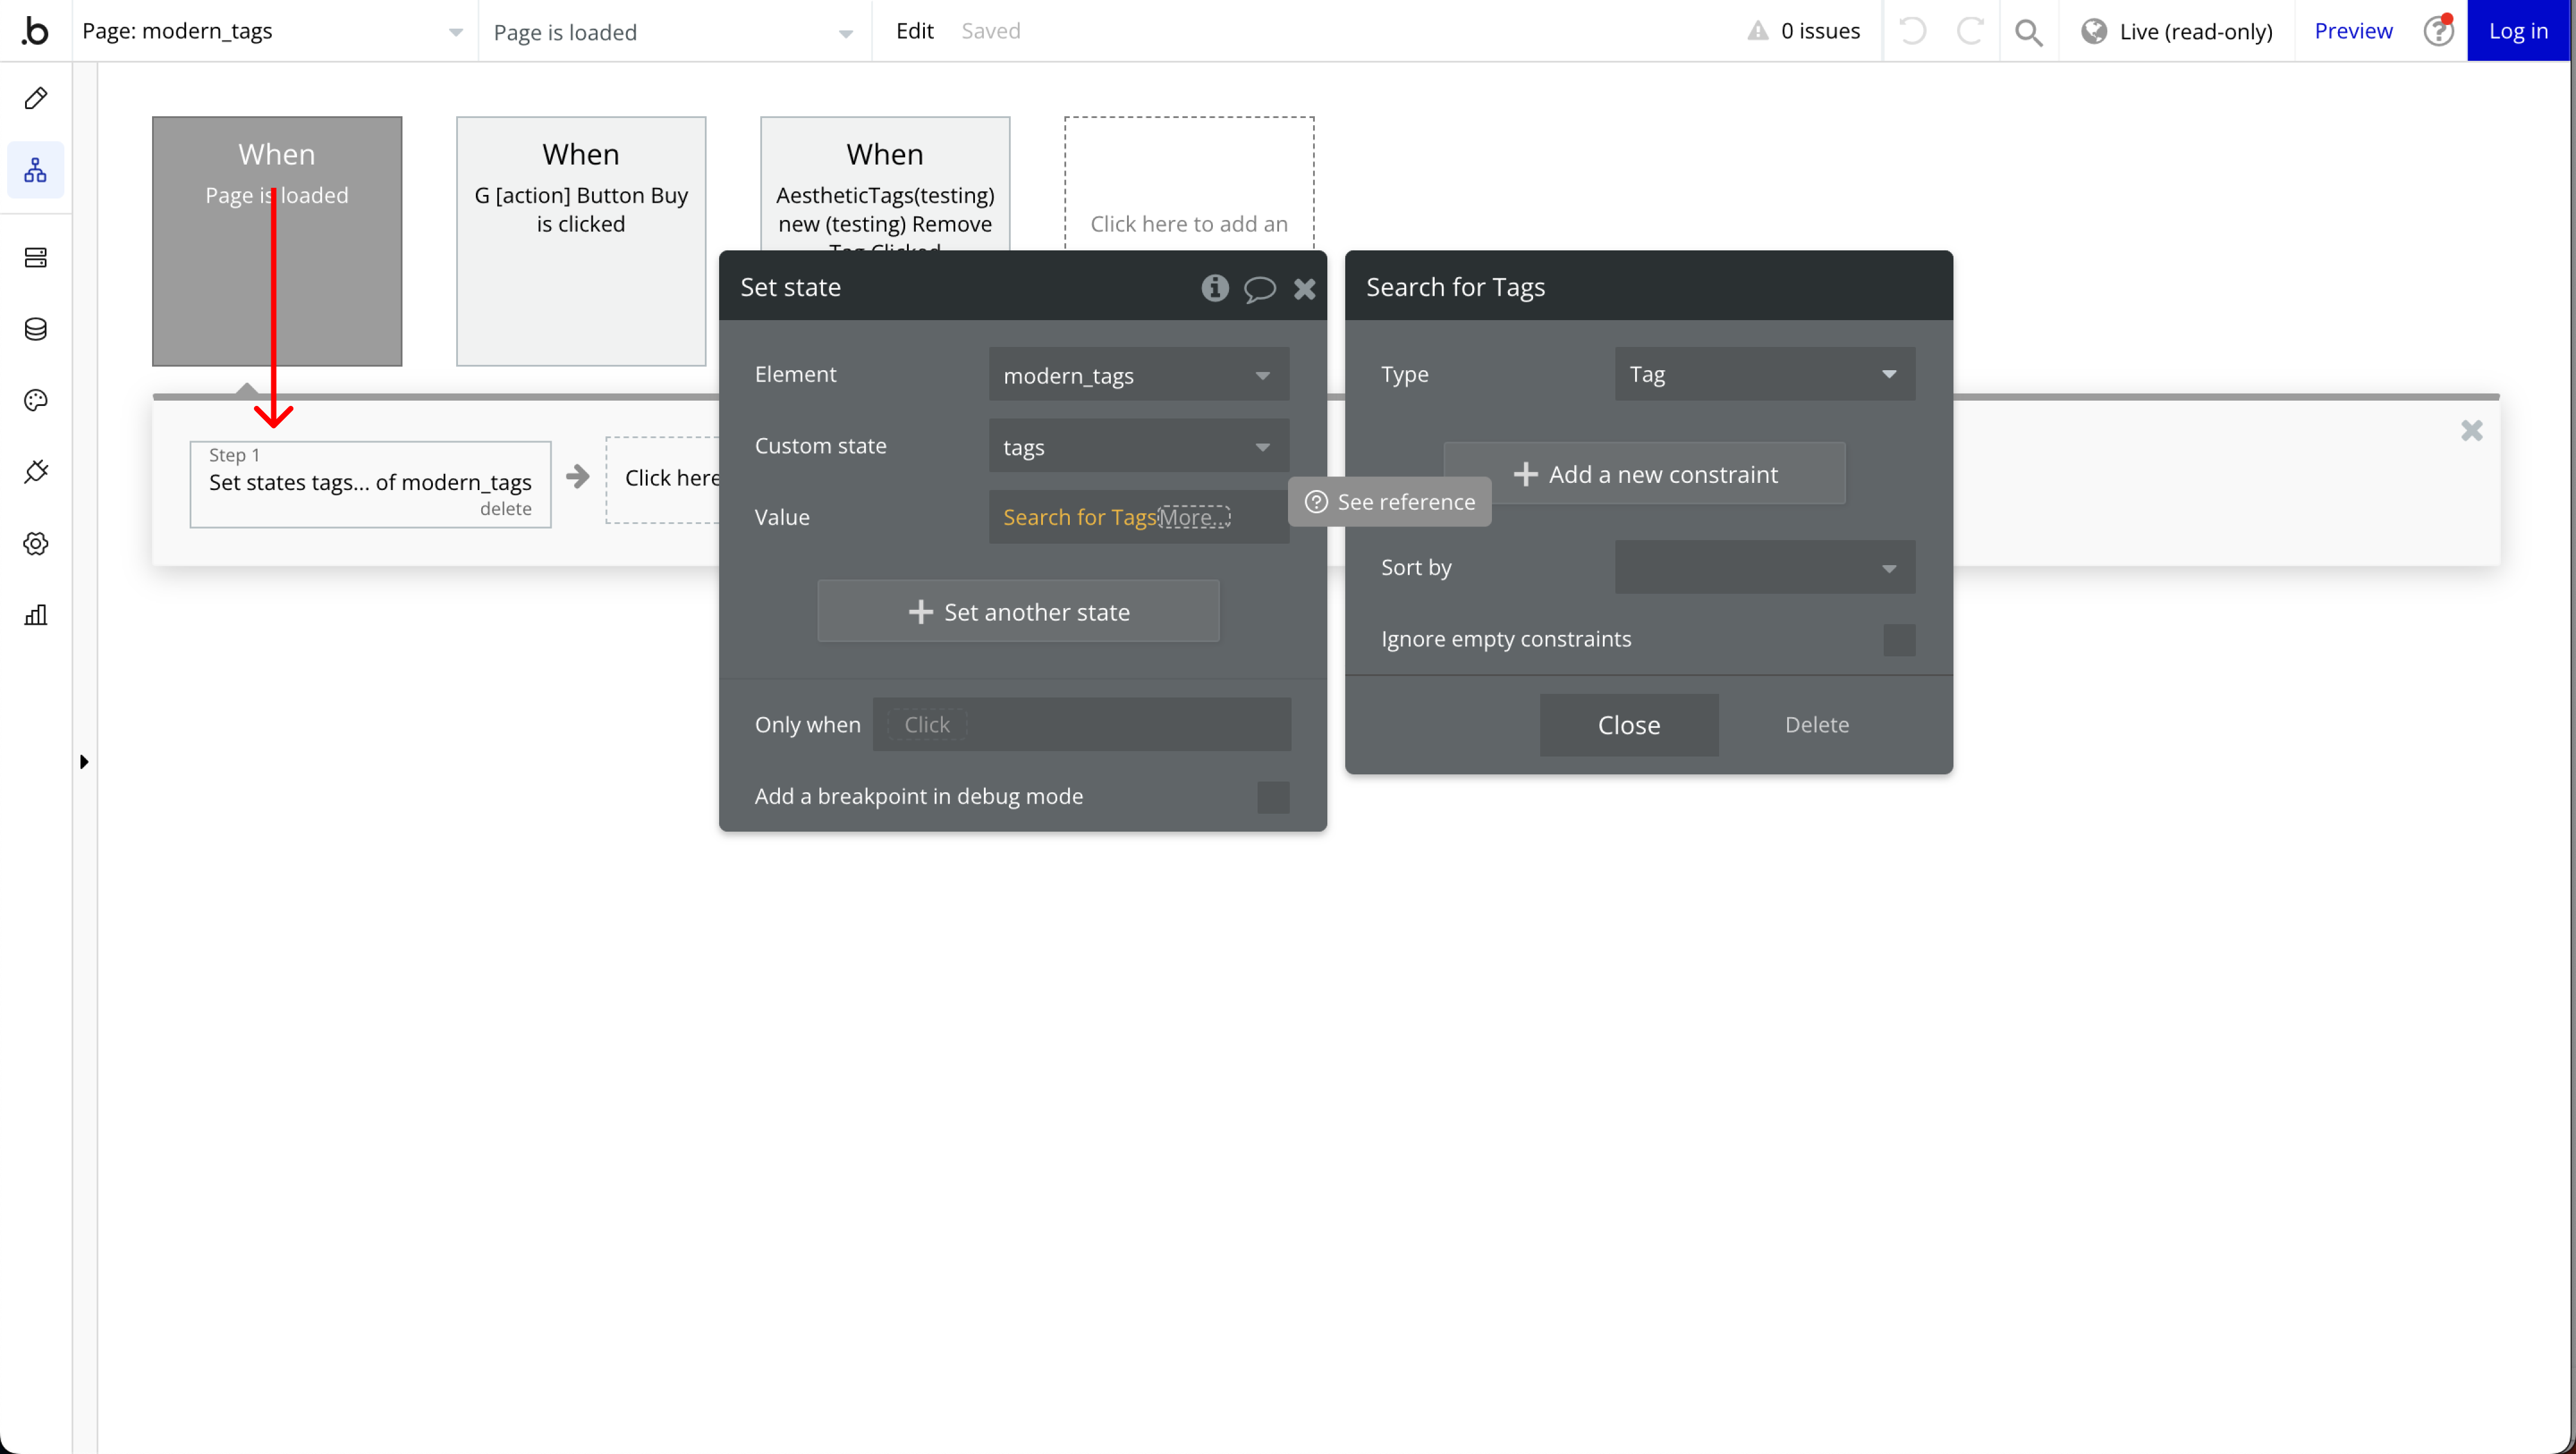The width and height of the screenshot is (2576, 1454).
Task: Click the search magnifier icon in top bar
Action: [2028, 32]
